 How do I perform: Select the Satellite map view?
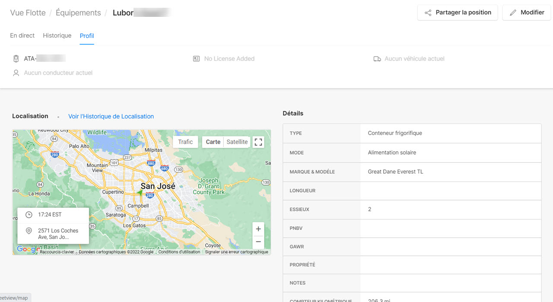pyautogui.click(x=237, y=142)
